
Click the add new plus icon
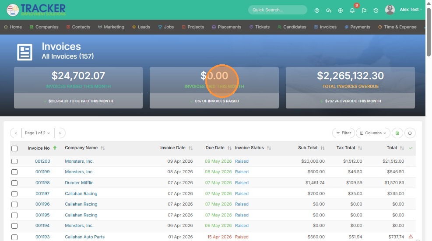click(x=341, y=10)
